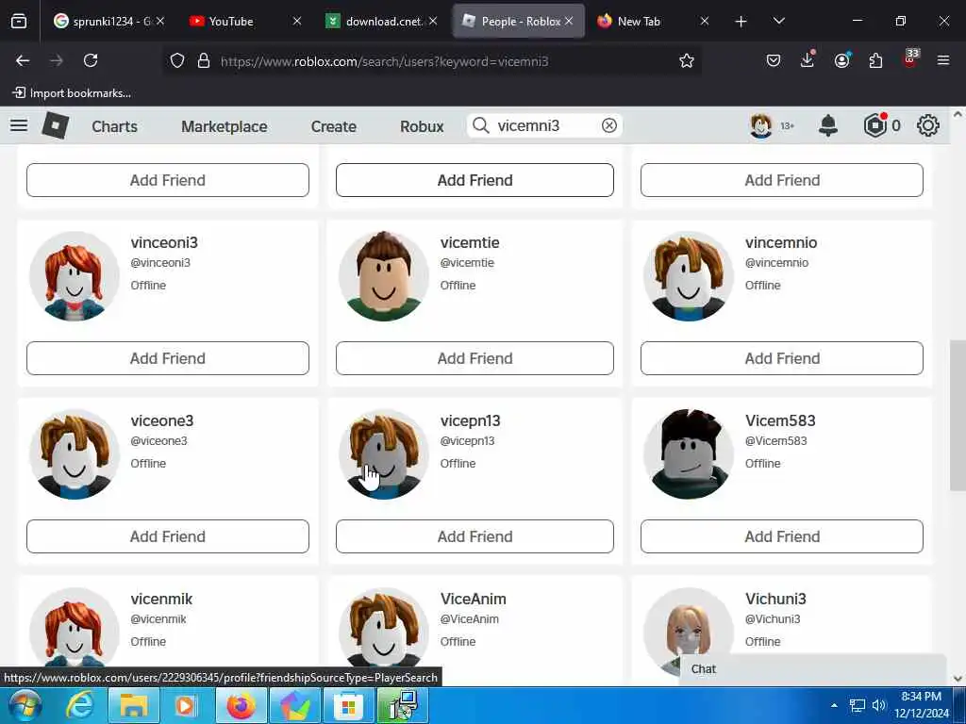Add vicemtie as a friend
Viewport: 966px width, 724px height.
coord(475,358)
